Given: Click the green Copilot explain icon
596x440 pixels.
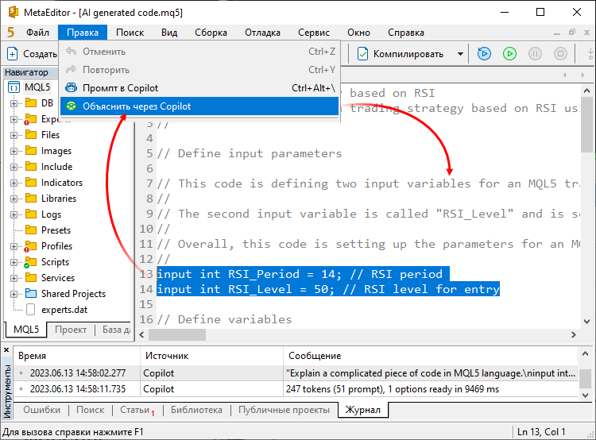Looking at the screenshot, I should pyautogui.click(x=71, y=106).
